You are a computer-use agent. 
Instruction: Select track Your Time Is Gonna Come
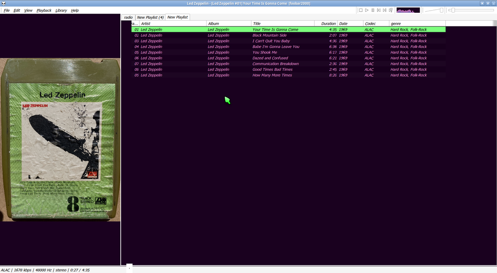click(x=288, y=30)
